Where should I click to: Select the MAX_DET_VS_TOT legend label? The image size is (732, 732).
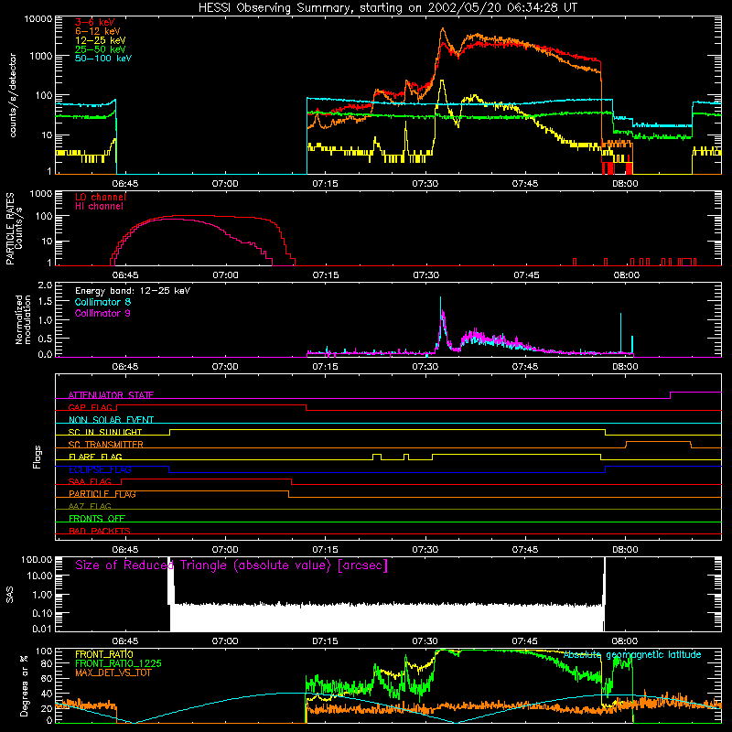click(113, 673)
